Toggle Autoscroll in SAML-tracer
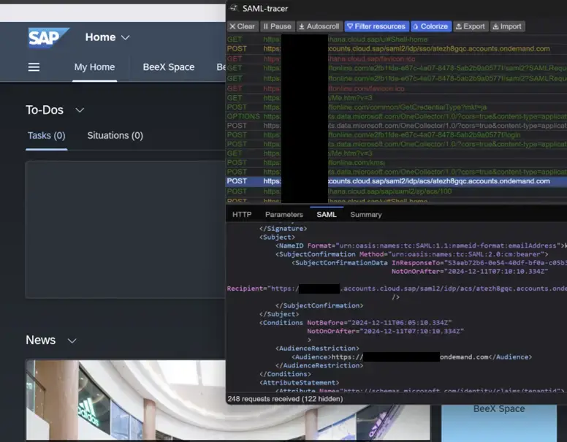The height and width of the screenshot is (442, 567). [319, 26]
